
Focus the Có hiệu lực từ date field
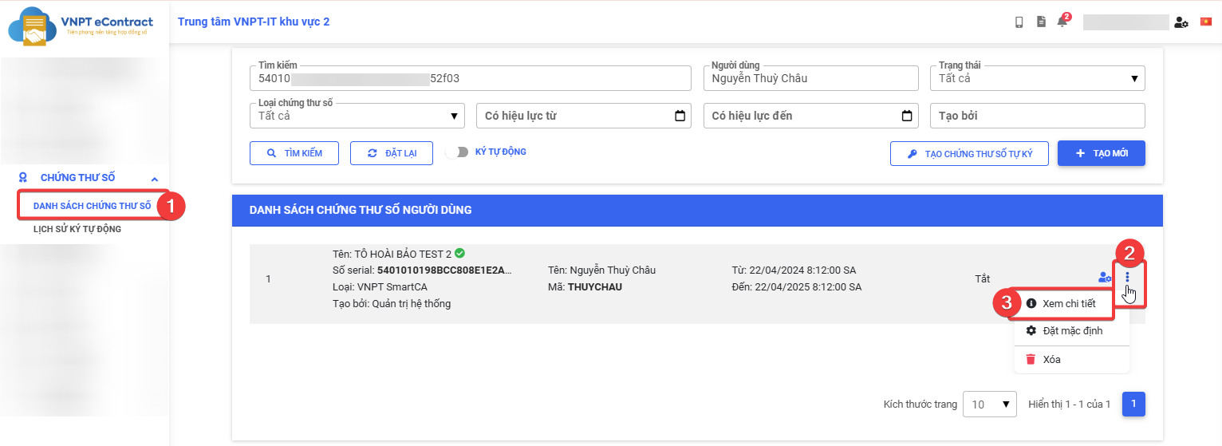coord(584,116)
